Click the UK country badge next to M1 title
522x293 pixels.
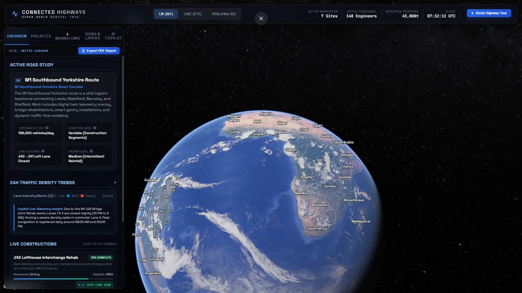(18, 80)
